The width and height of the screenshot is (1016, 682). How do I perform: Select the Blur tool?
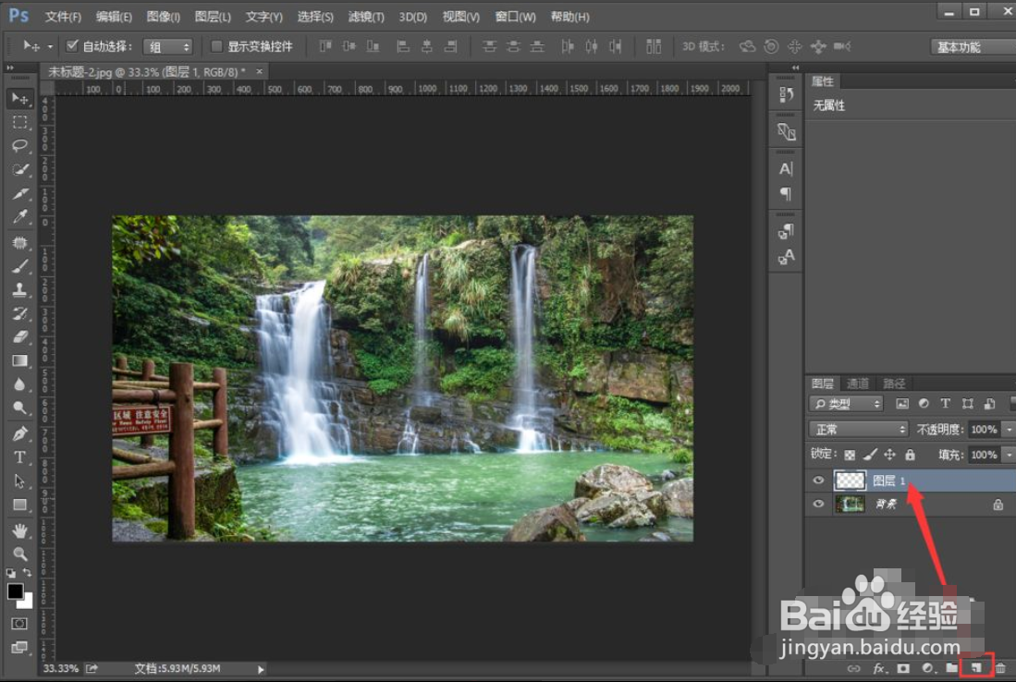[19, 384]
